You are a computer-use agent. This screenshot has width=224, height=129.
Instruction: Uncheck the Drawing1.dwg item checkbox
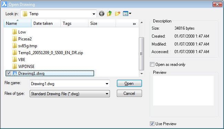pos(9,73)
